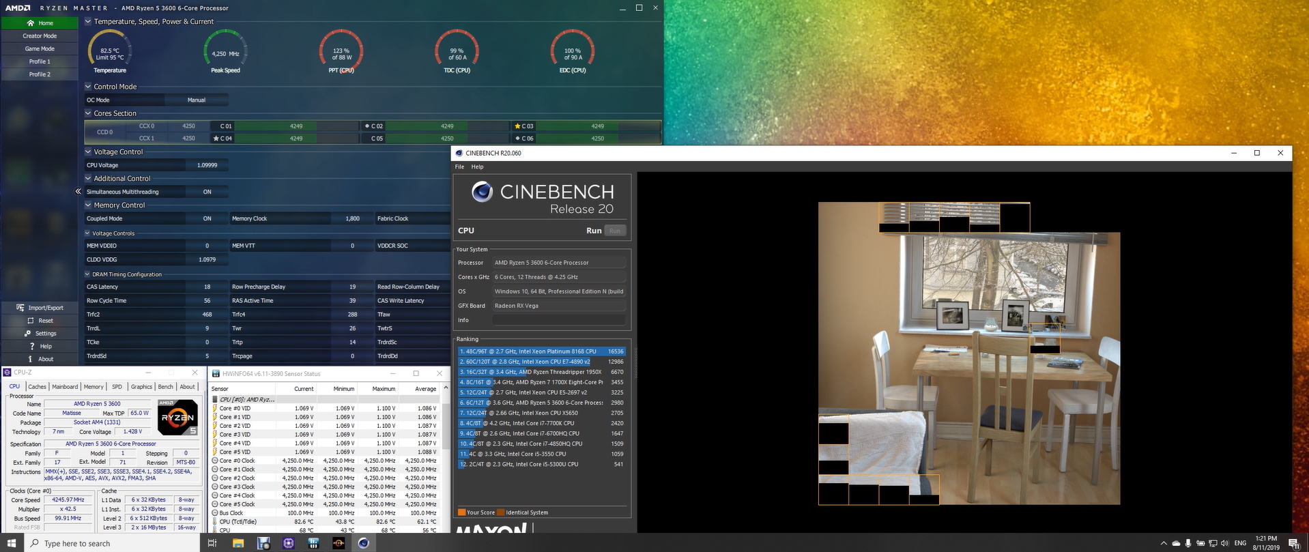
Task: Open the Cinebench File menu
Action: coord(459,166)
